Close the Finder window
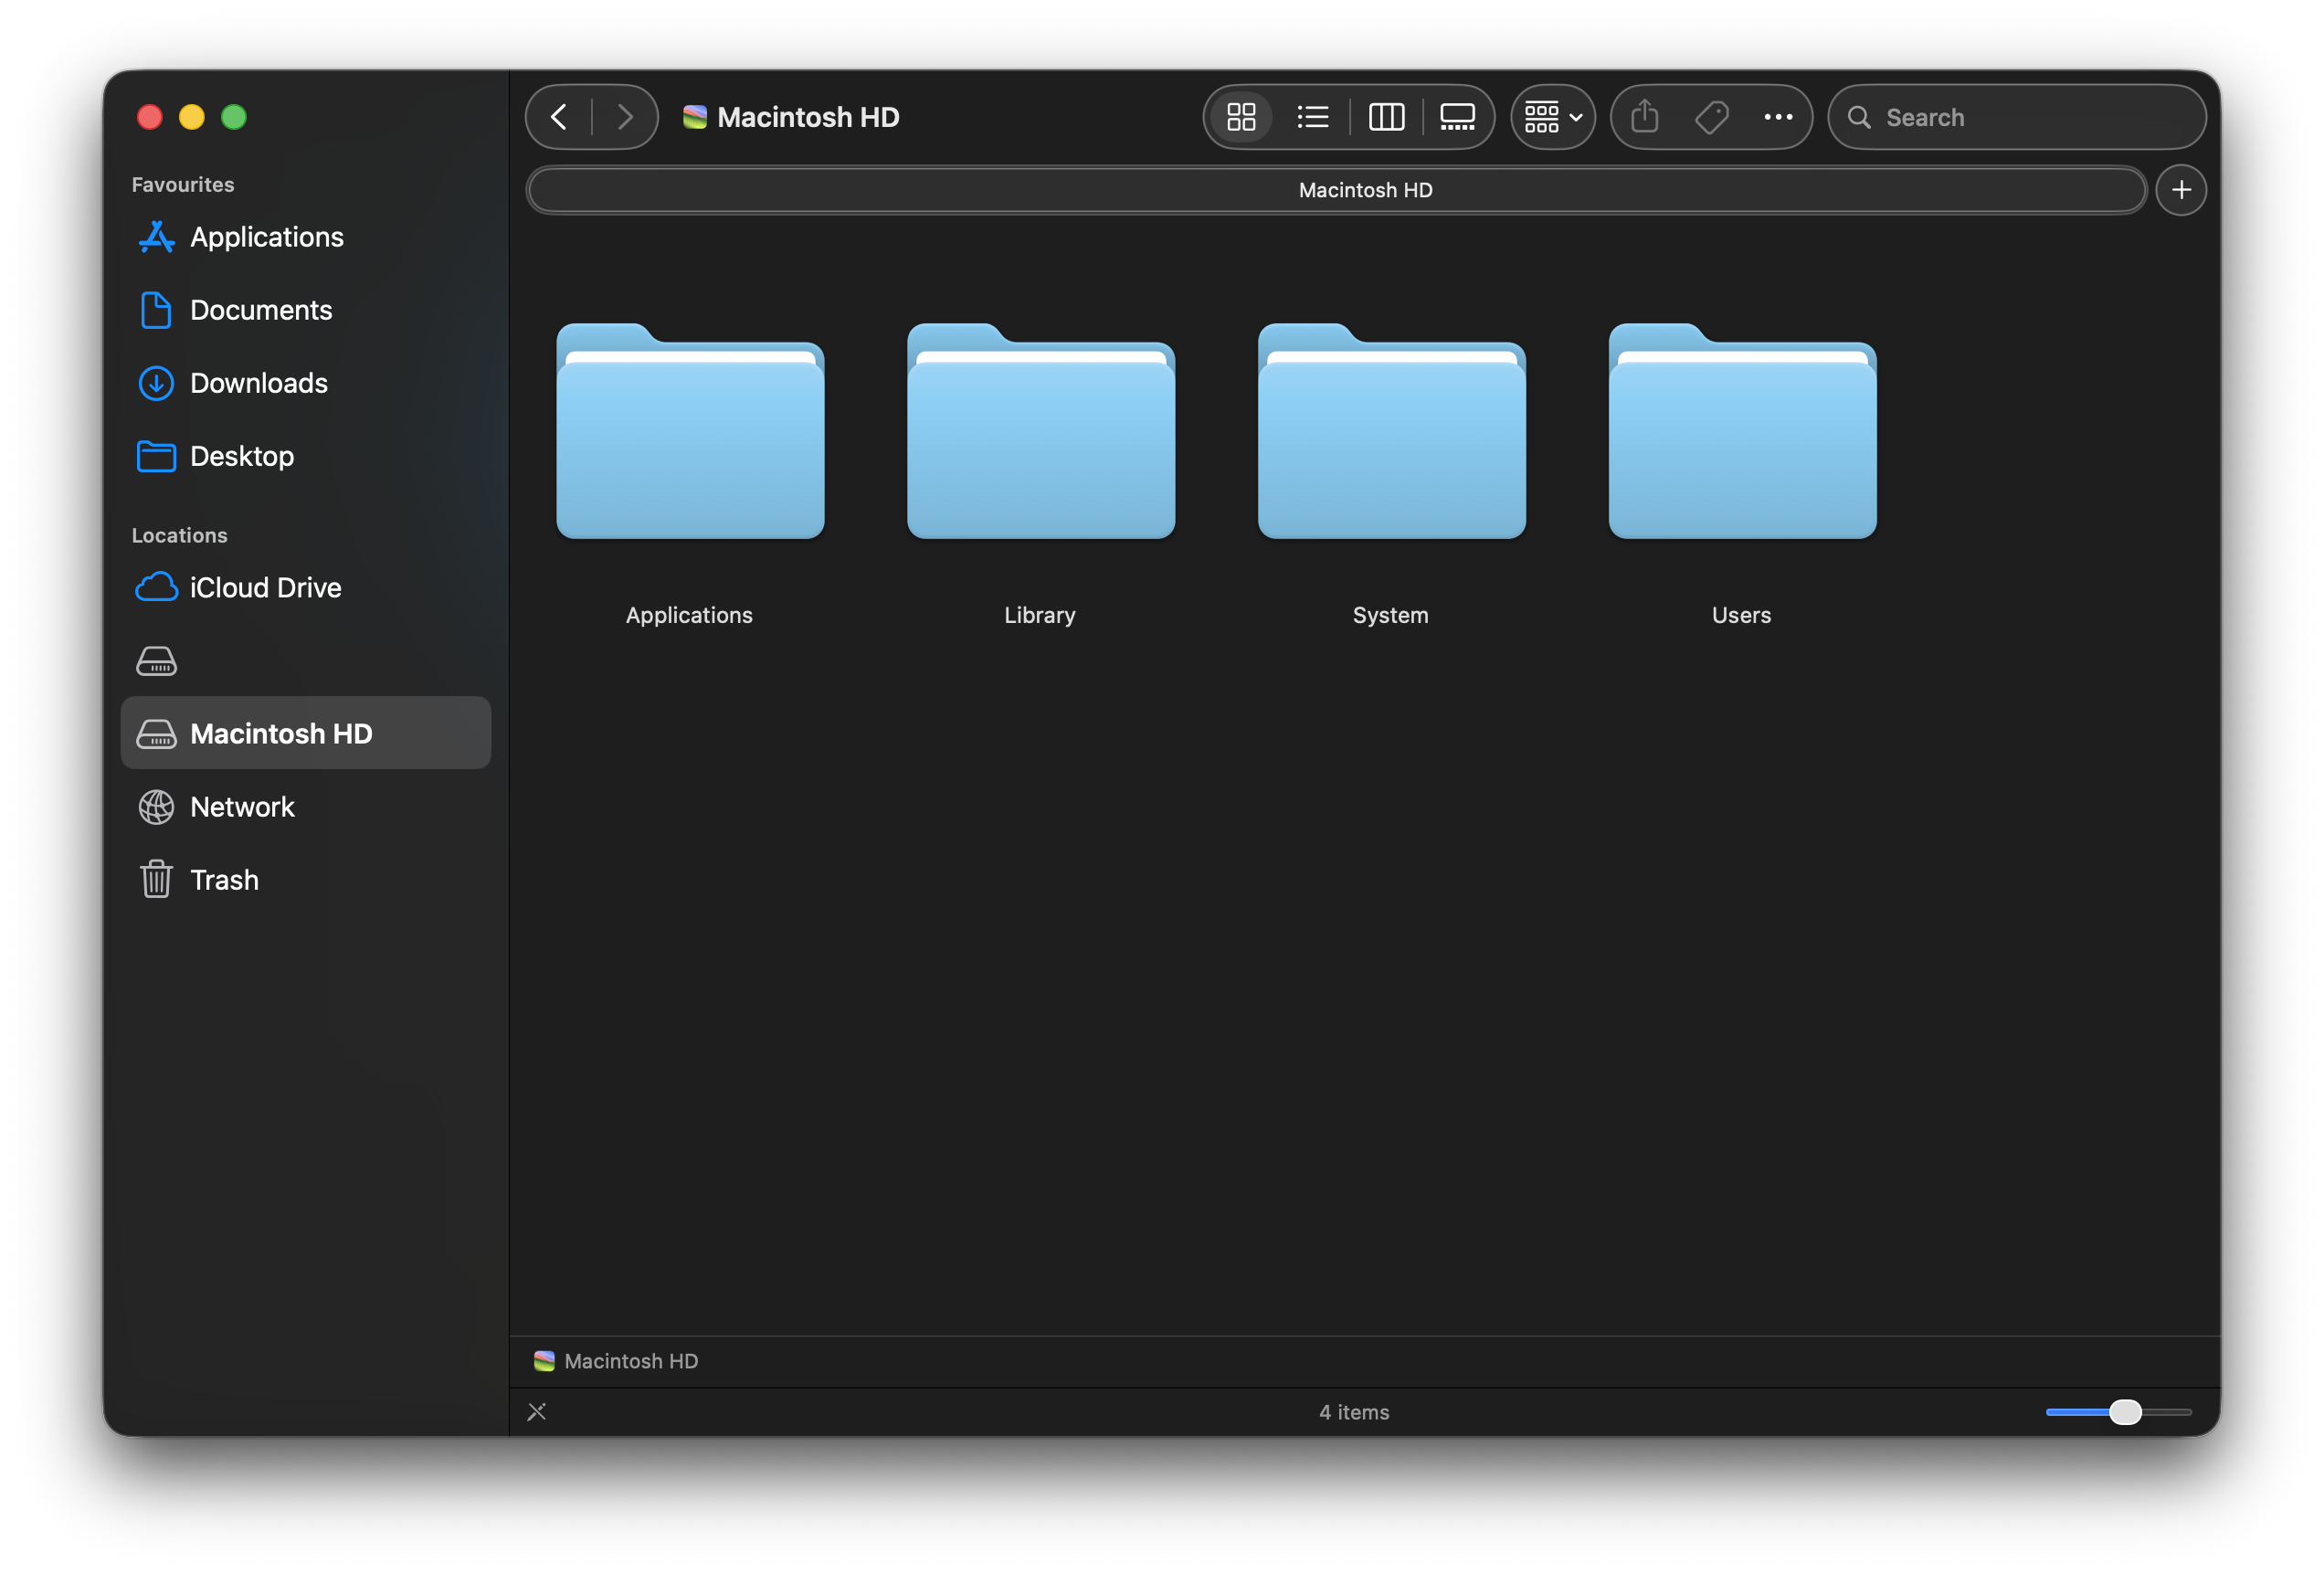Screen dimensions: 2324x1573 coord(150,117)
